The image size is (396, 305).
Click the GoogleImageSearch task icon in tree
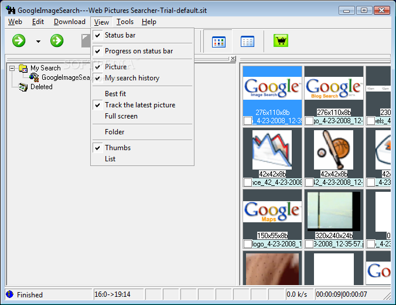pyautogui.click(x=34, y=77)
